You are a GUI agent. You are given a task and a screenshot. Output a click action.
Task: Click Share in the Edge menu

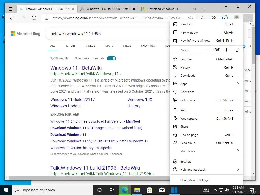click(206, 126)
